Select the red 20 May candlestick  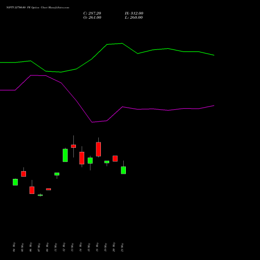tap(115, 159)
